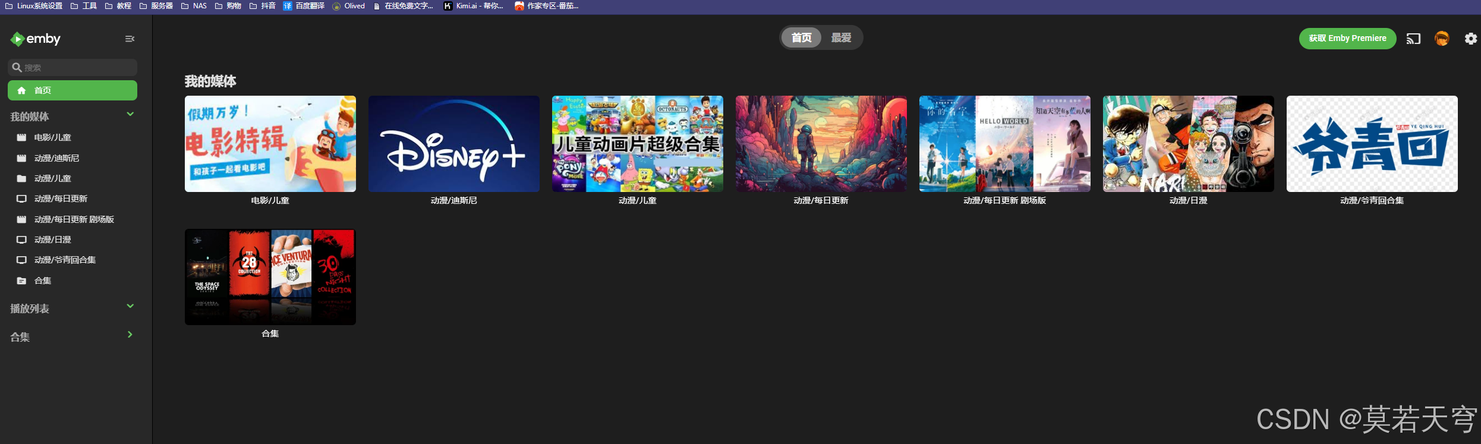Click the TV icon beside 动漫/每日更新
This screenshot has height=444, width=1481.
tap(21, 199)
